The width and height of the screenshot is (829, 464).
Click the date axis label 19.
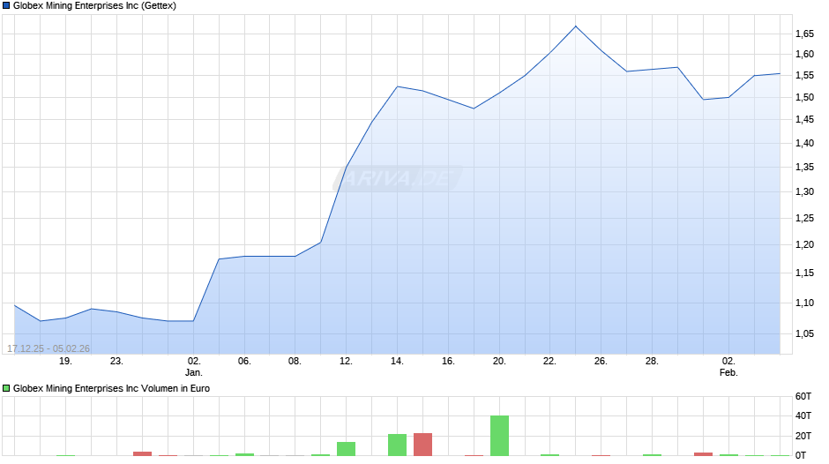coord(65,362)
